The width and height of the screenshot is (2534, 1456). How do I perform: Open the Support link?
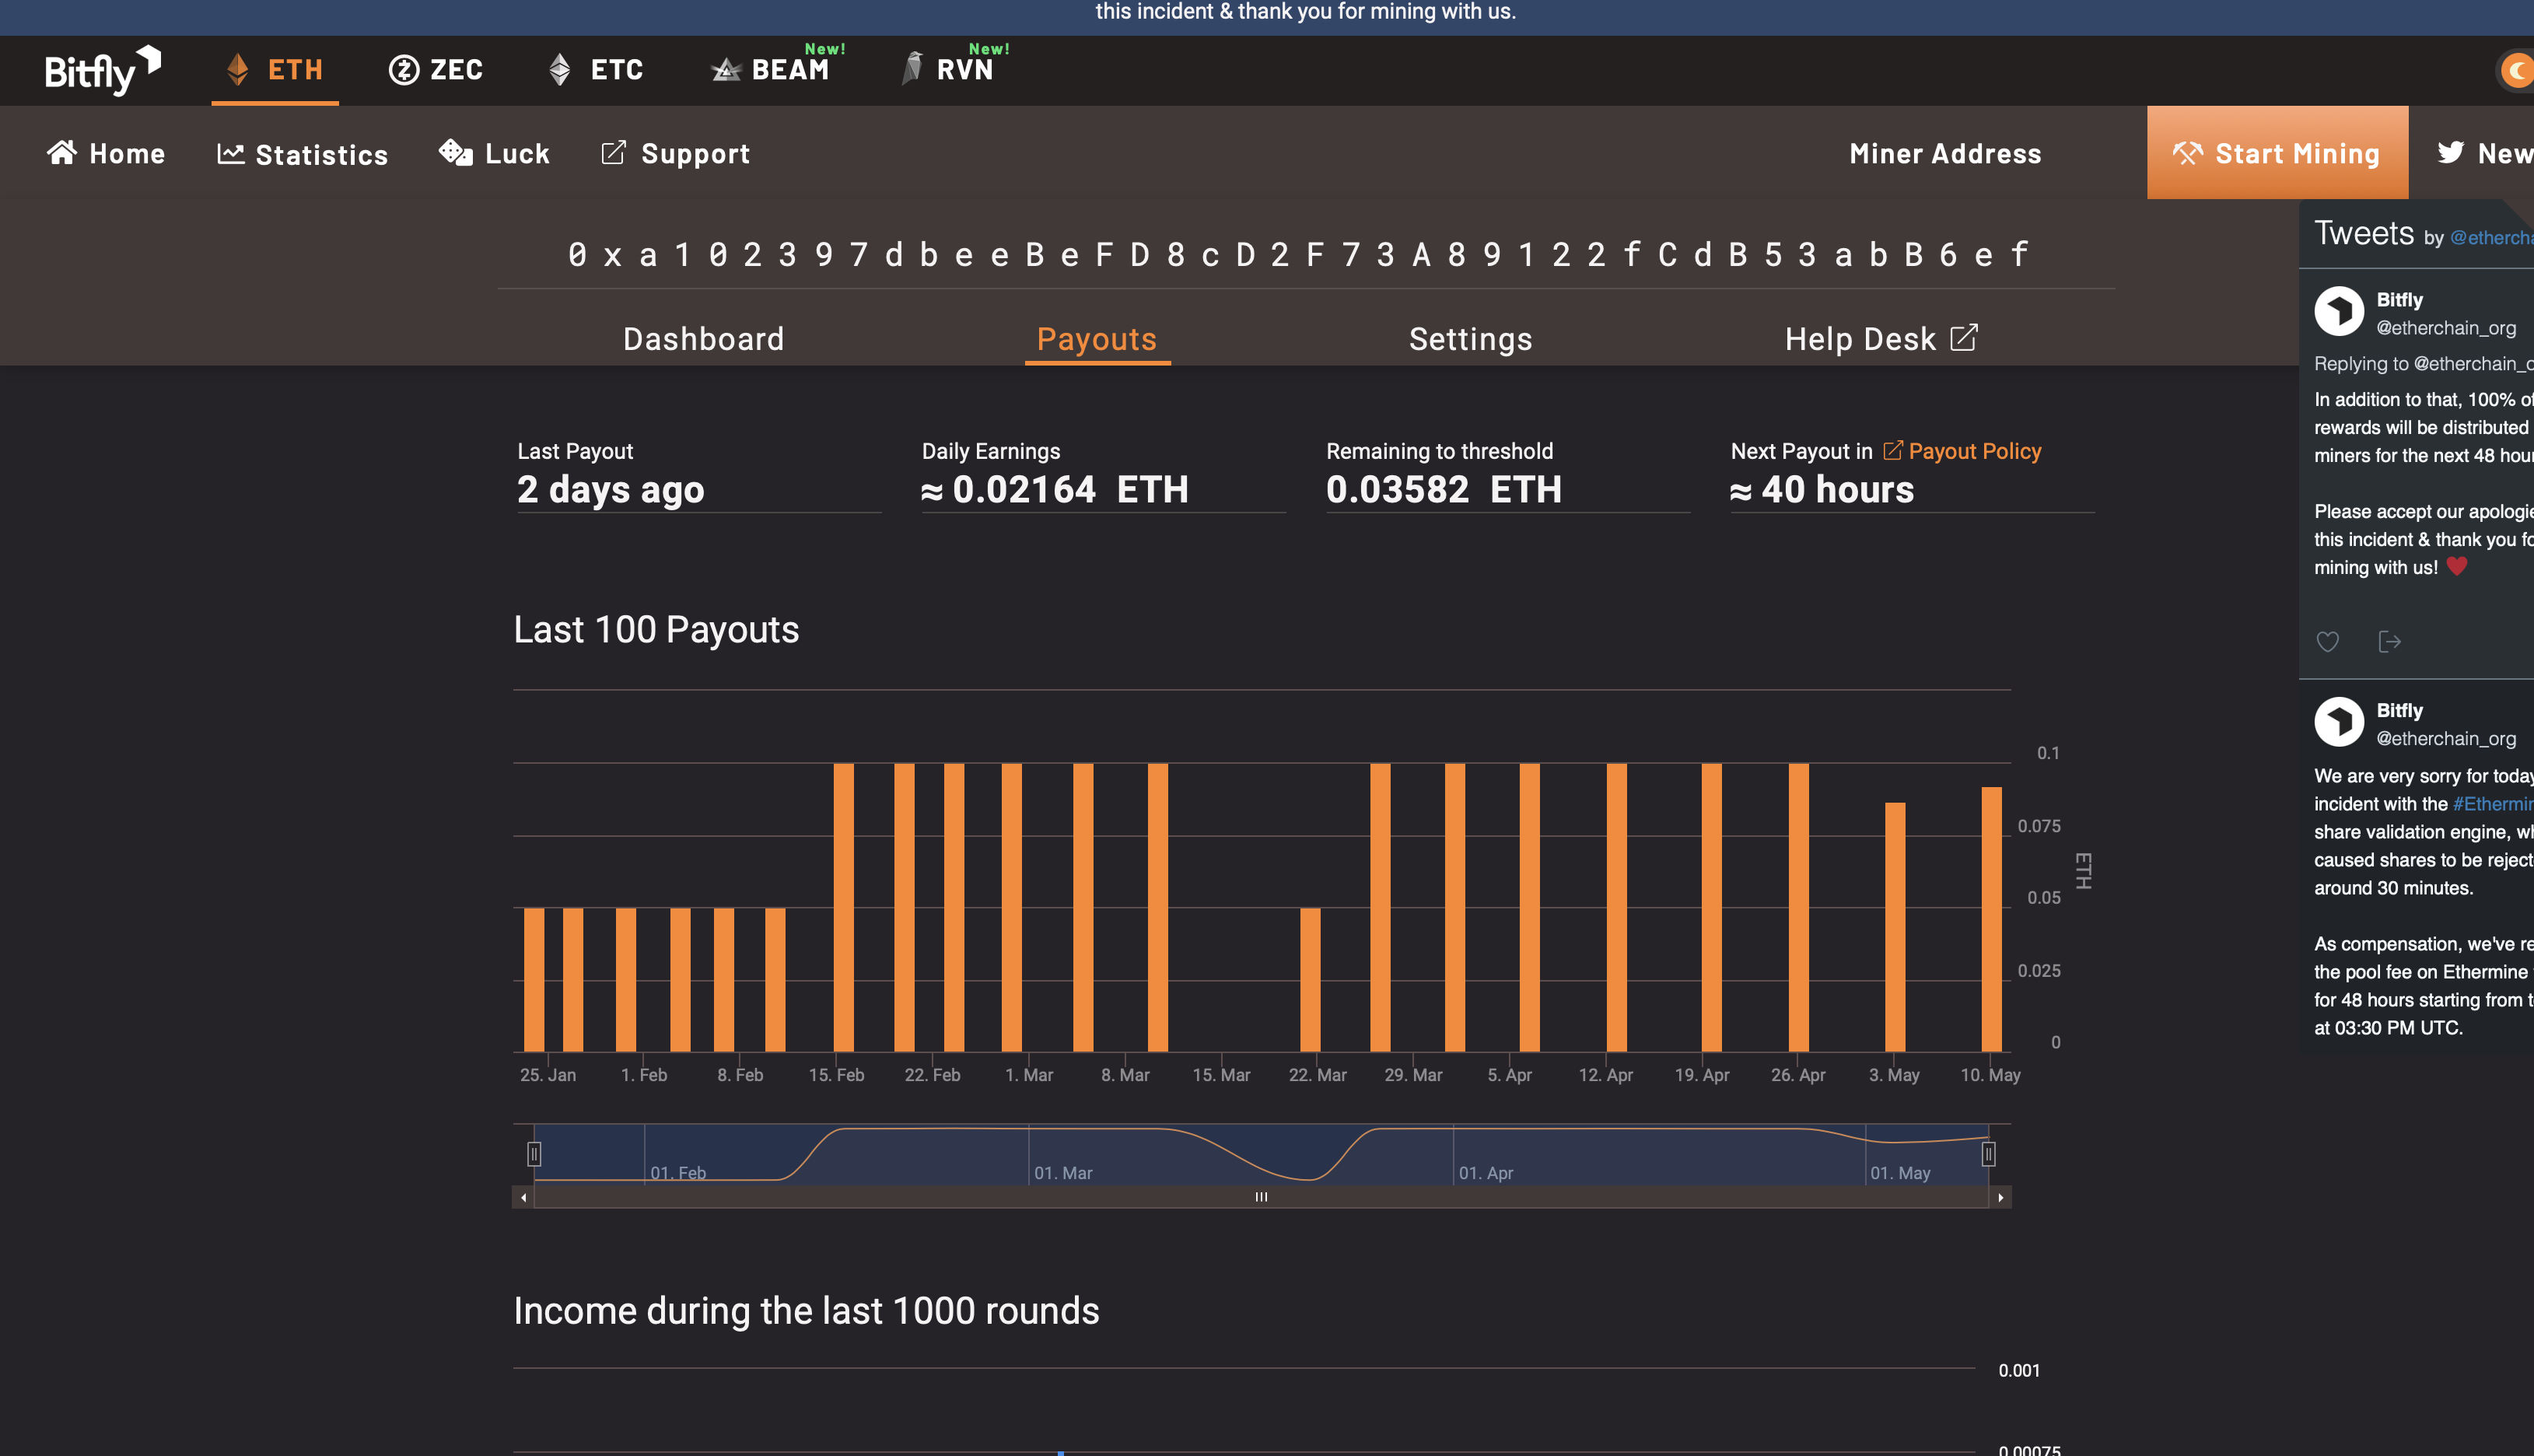click(x=675, y=153)
